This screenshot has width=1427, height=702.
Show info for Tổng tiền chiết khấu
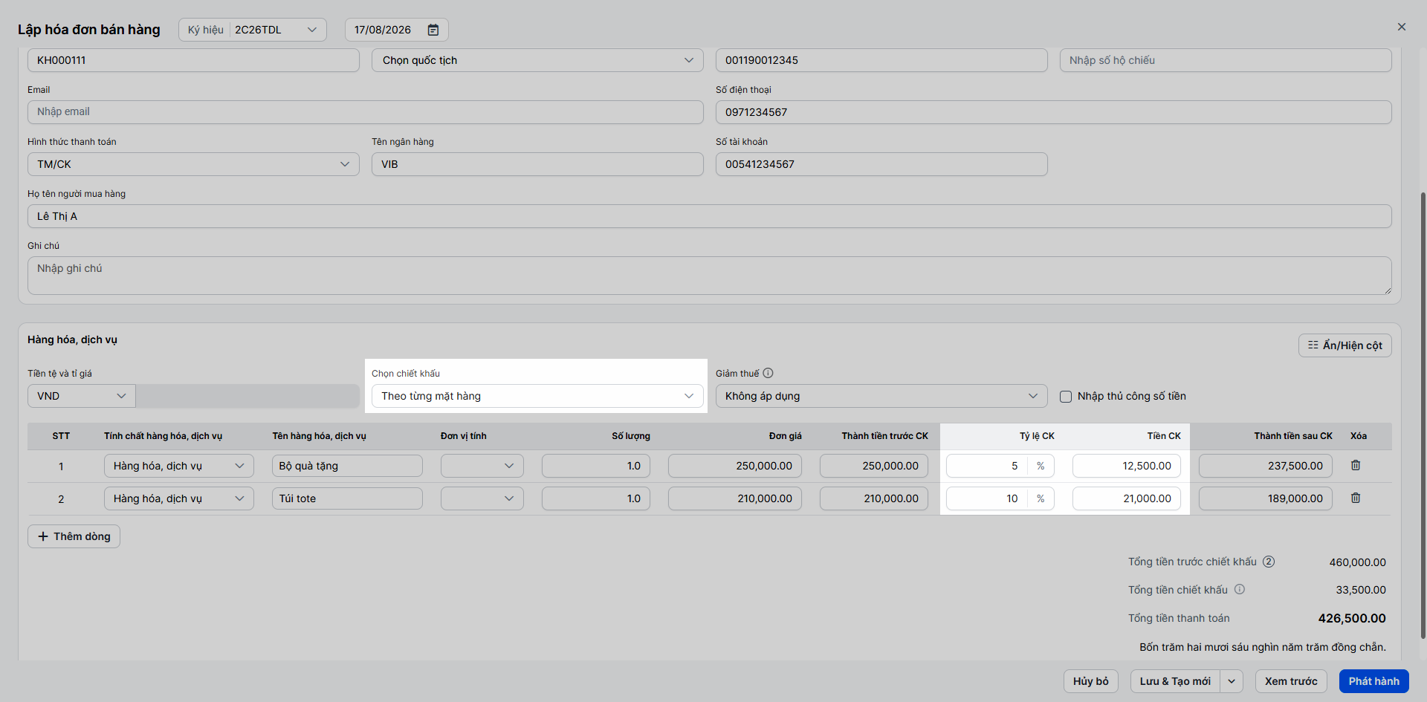point(1240,589)
